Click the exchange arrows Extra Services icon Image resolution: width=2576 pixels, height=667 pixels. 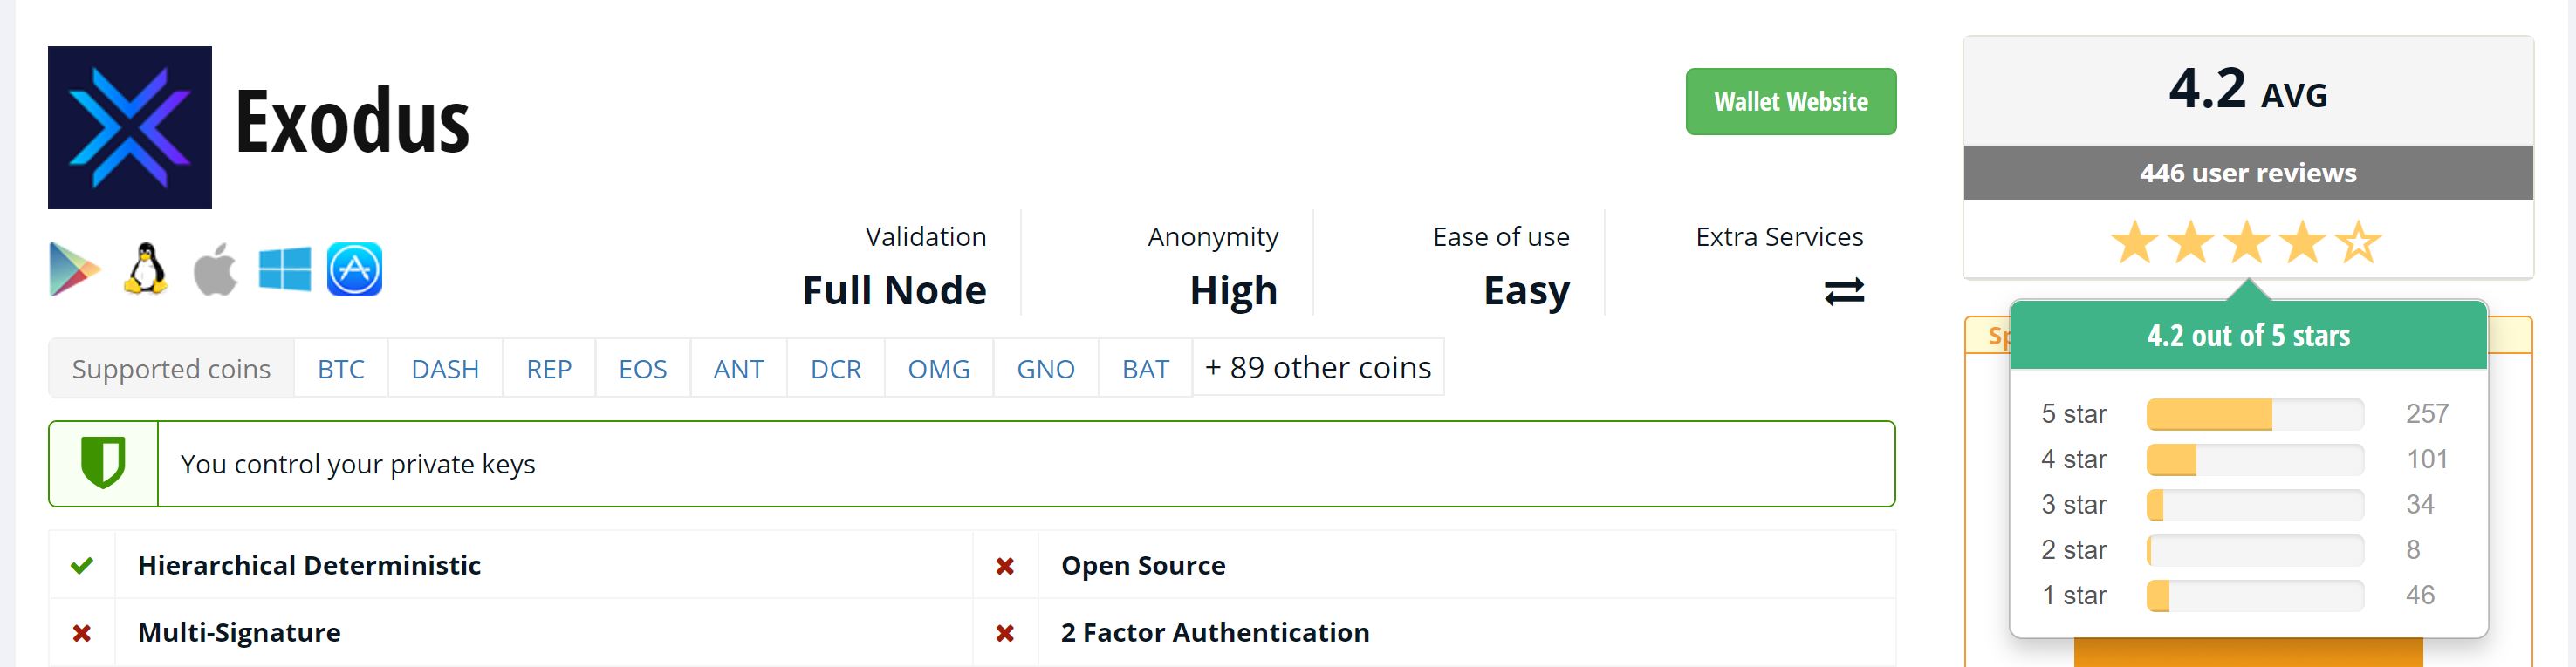pos(1844,291)
